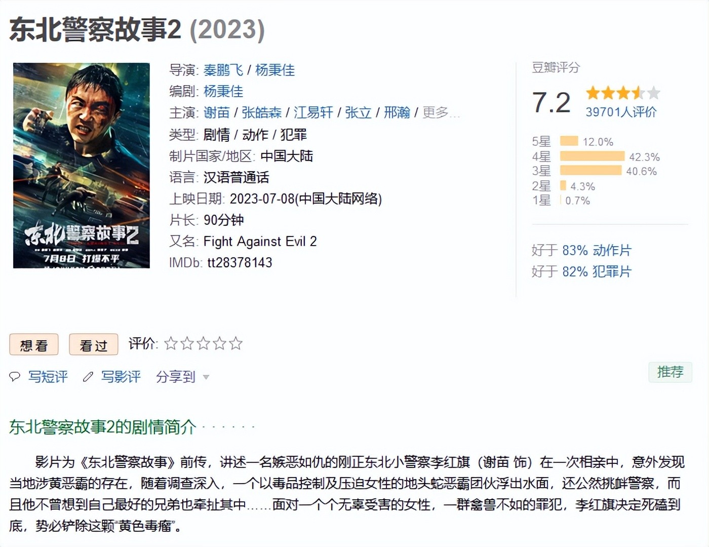Click the first rating star
Image resolution: width=709 pixels, height=547 pixels.
171,344
